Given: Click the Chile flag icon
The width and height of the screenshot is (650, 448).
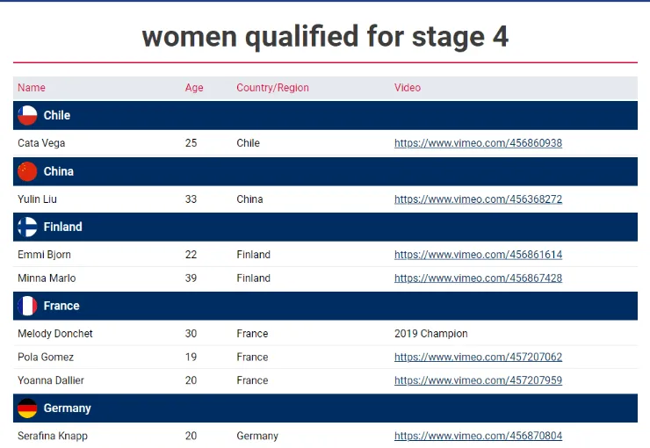Looking at the screenshot, I should pos(27,115).
